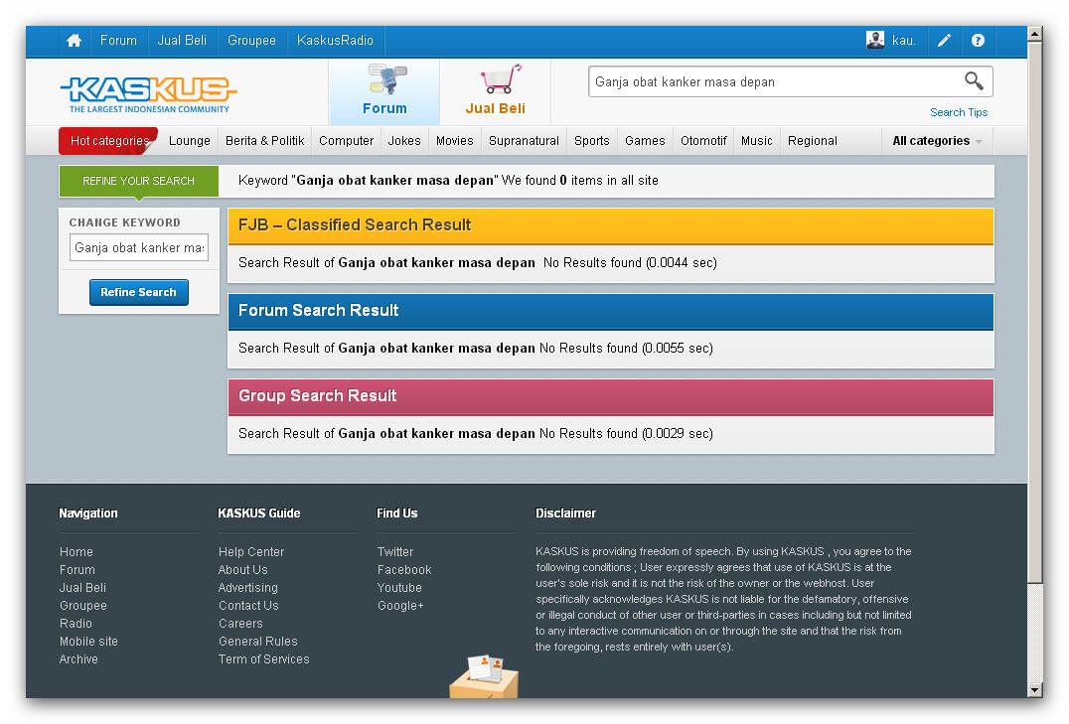This screenshot has height=724, width=1069.
Task: Click Group Search Result header
Action: [x=611, y=396]
